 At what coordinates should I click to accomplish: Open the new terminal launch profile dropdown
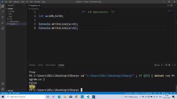pyautogui.click(x=163, y=65)
